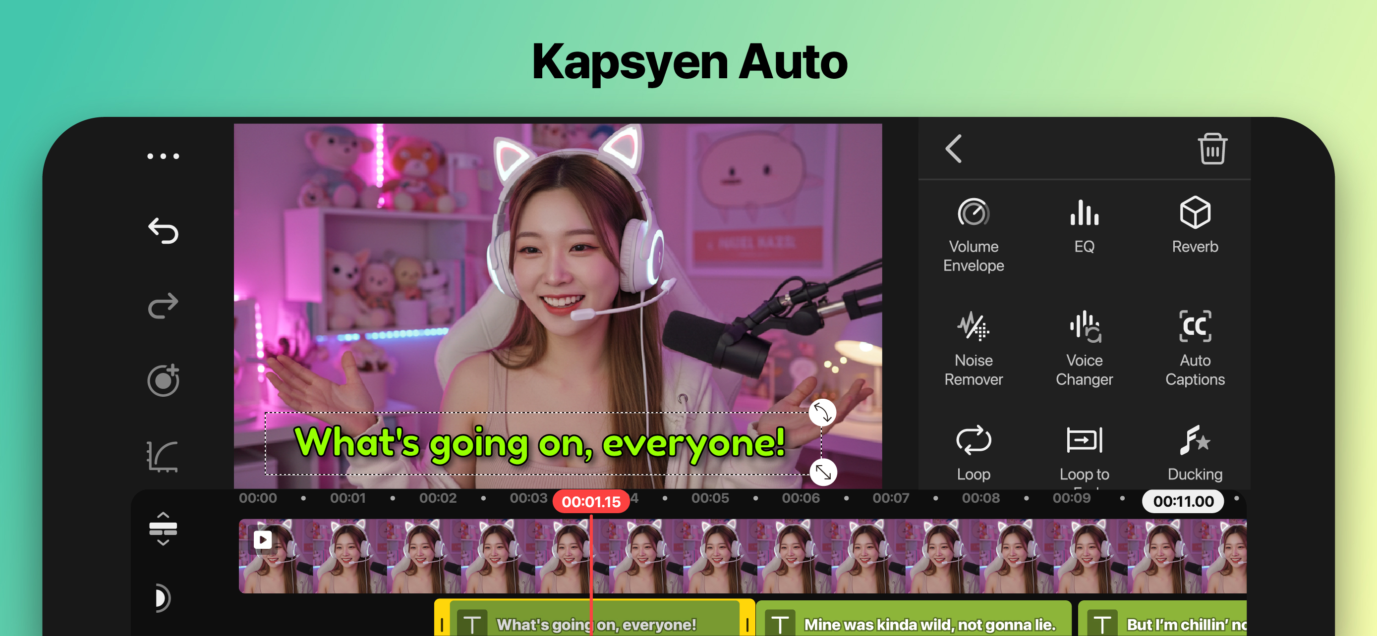The width and height of the screenshot is (1377, 636).
Task: Click the record/capture icon with plus
Action: [163, 380]
